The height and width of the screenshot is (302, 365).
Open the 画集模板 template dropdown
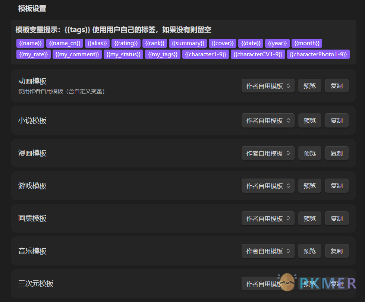point(268,218)
